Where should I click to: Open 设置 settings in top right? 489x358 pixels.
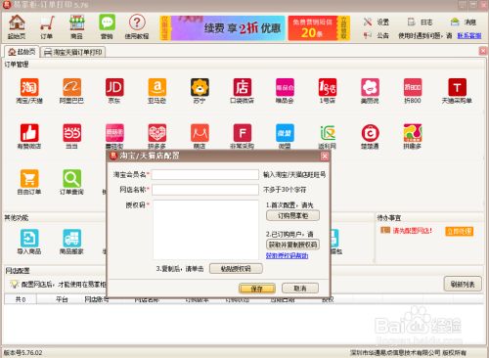point(377,22)
